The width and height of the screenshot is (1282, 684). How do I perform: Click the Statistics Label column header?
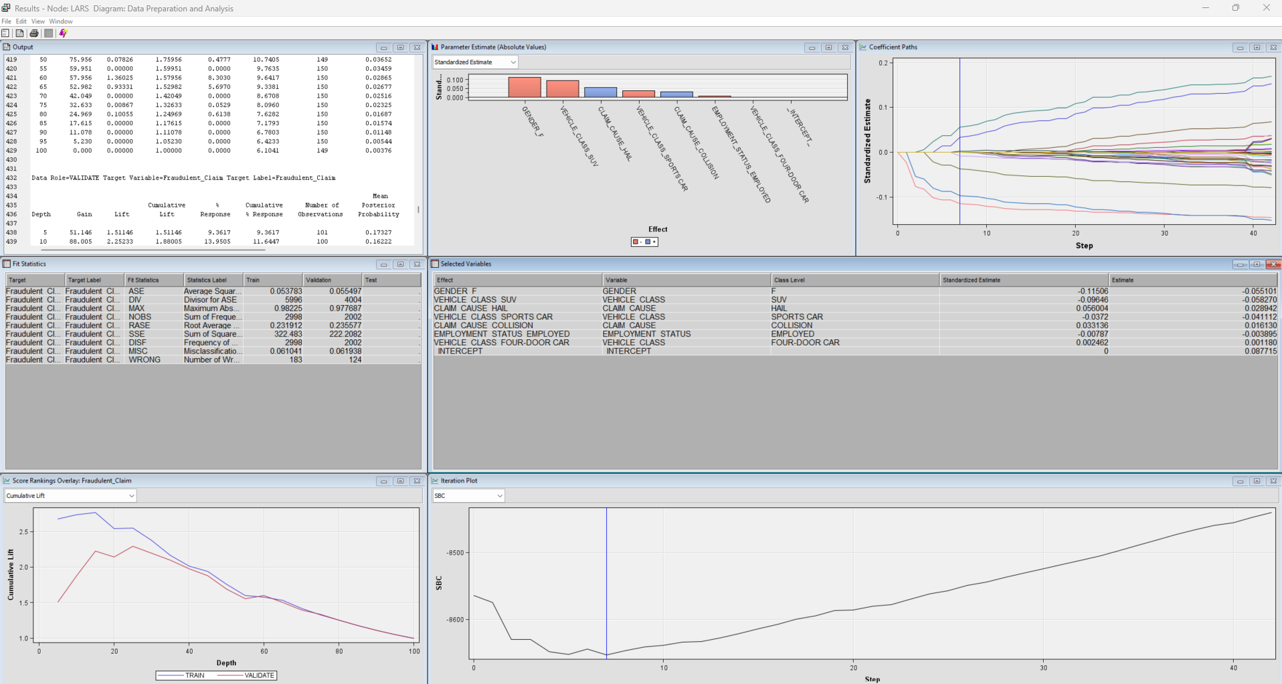[213, 280]
